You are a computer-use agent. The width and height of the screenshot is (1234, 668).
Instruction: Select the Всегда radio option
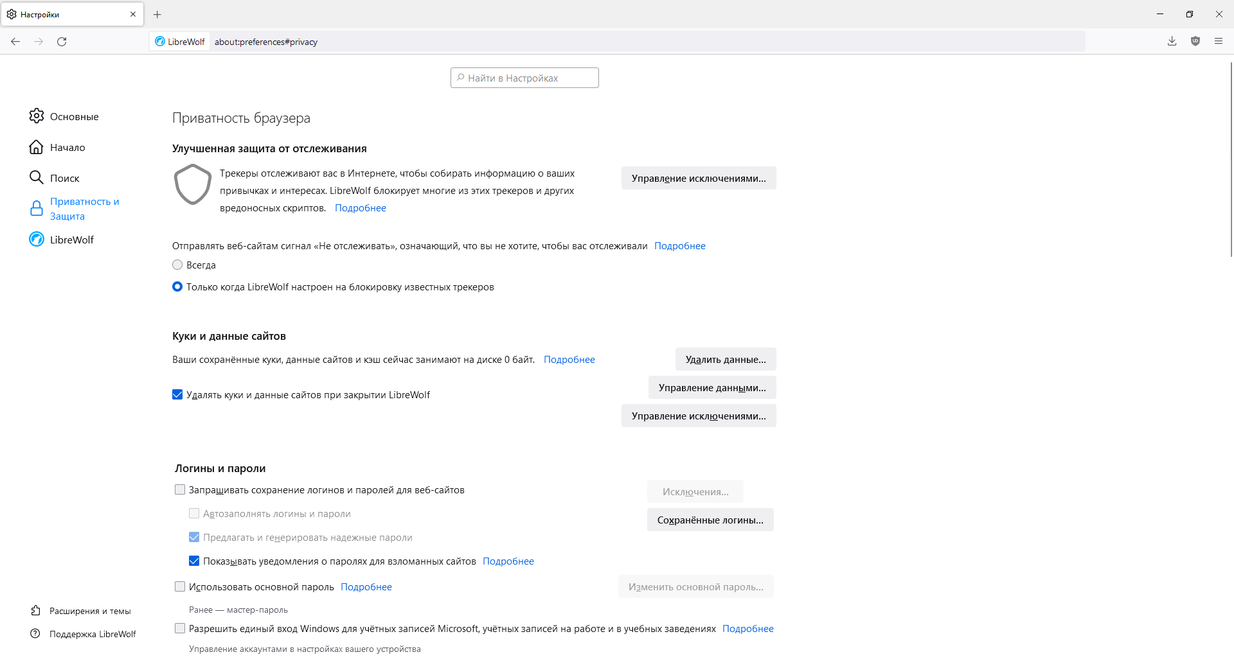[x=177, y=265]
